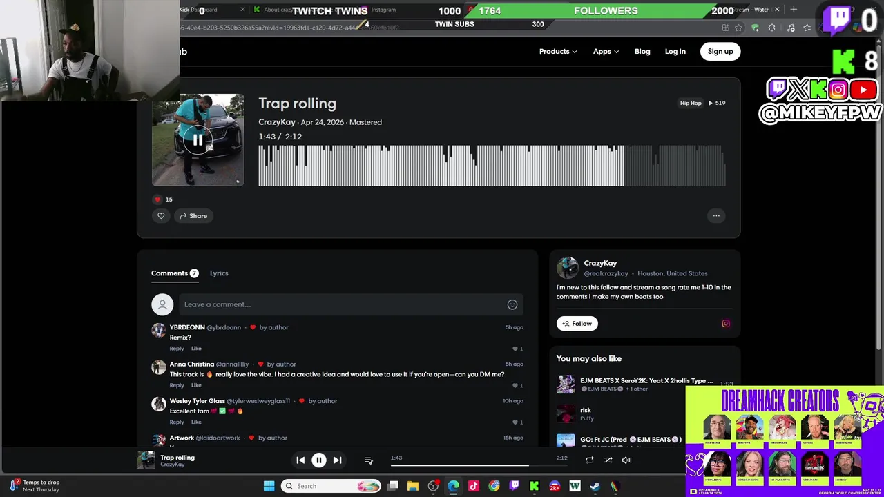Open the recommended track 'risk'
Screen dimensions: 884x497
(586, 410)
